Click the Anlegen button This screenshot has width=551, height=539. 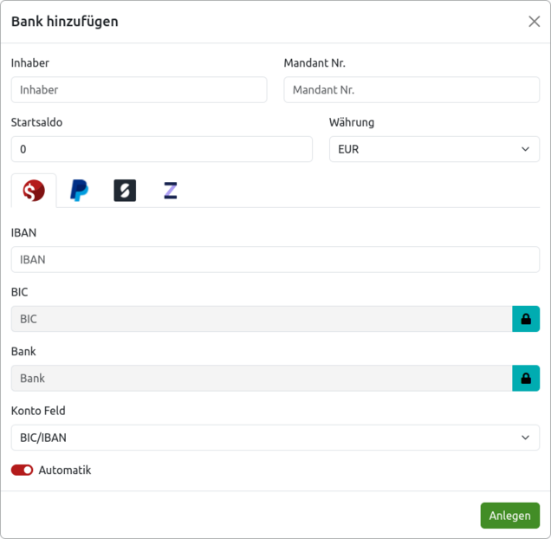tap(510, 516)
